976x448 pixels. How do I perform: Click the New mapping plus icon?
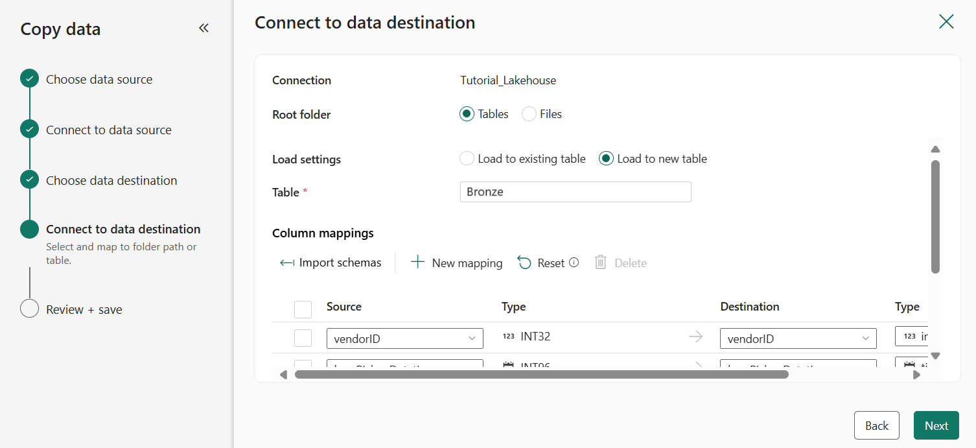coord(418,263)
